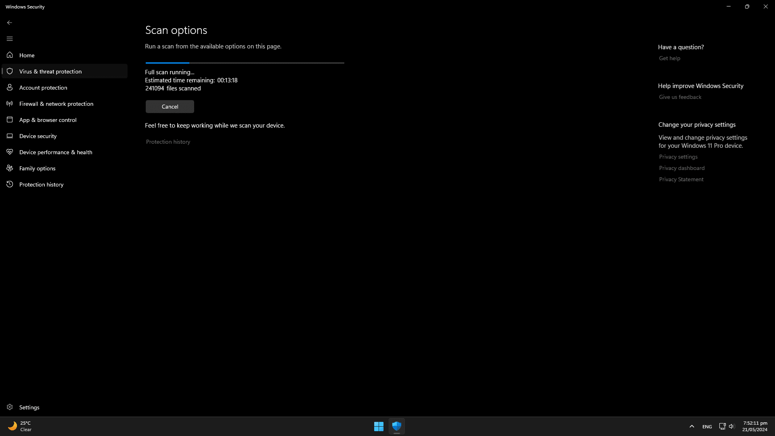Click the Family options people icon

[x=10, y=168]
